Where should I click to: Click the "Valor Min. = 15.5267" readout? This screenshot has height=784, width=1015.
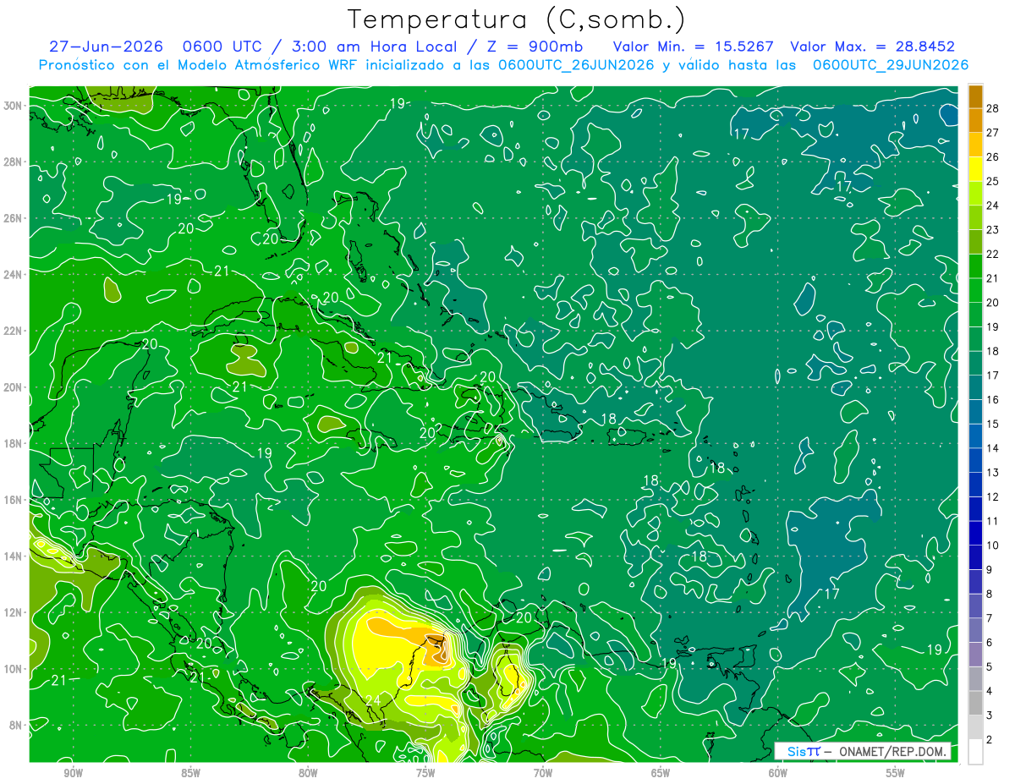(x=693, y=47)
